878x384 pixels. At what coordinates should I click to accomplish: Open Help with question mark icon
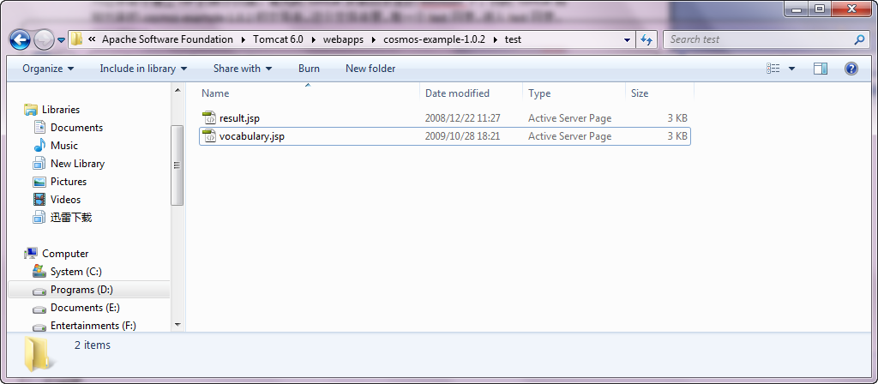(851, 69)
